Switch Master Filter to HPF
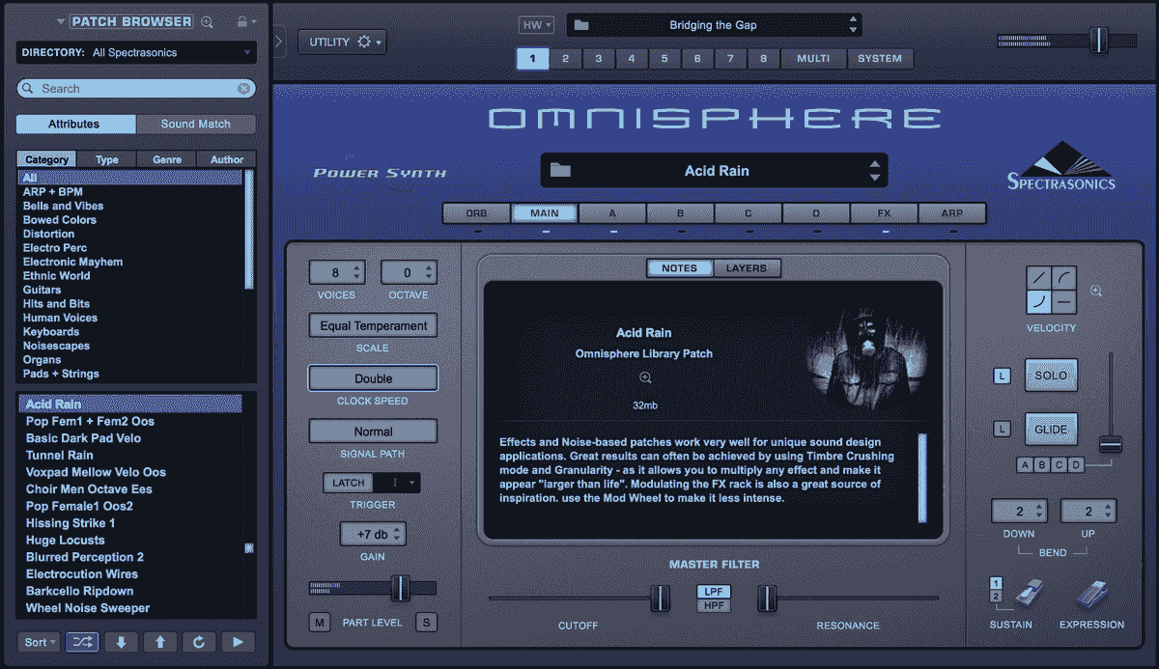1159x669 pixels. click(x=713, y=605)
